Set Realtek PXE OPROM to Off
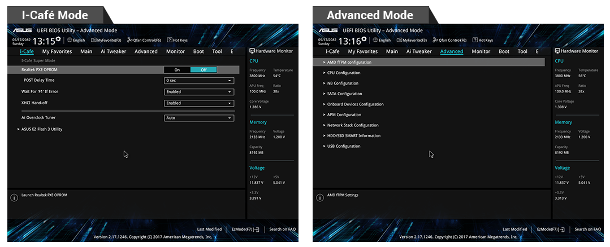 pyautogui.click(x=204, y=70)
